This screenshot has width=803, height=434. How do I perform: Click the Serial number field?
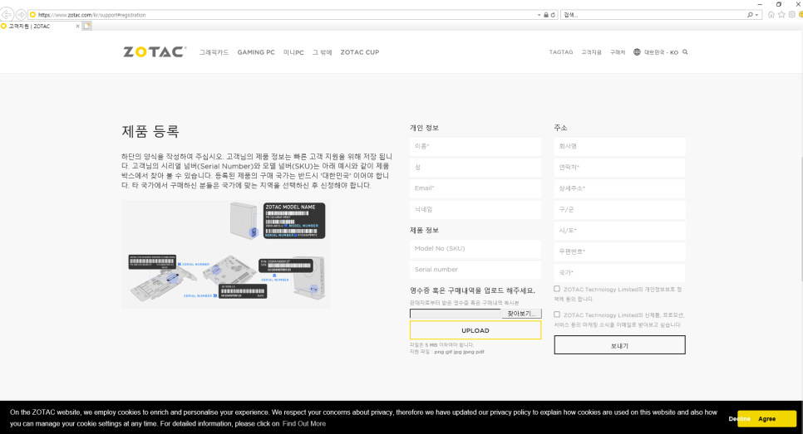pos(475,270)
